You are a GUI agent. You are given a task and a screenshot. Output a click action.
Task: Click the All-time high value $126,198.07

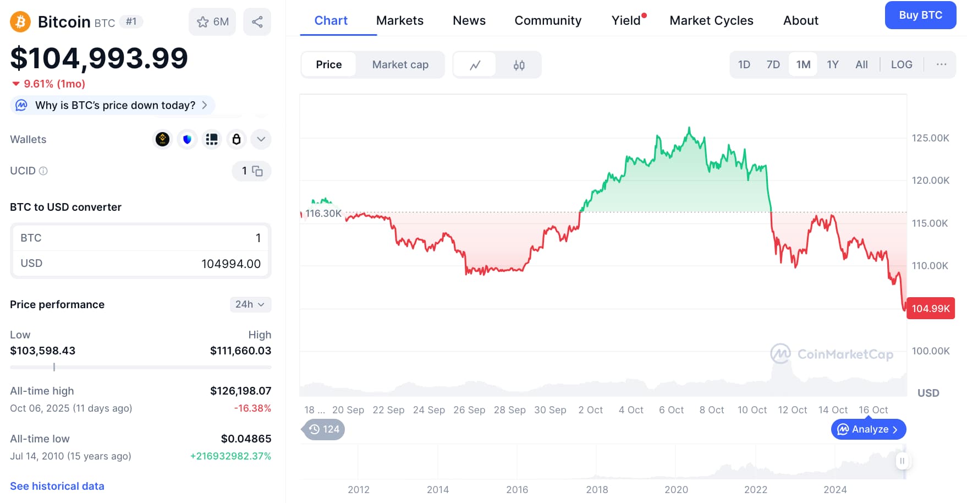click(240, 391)
